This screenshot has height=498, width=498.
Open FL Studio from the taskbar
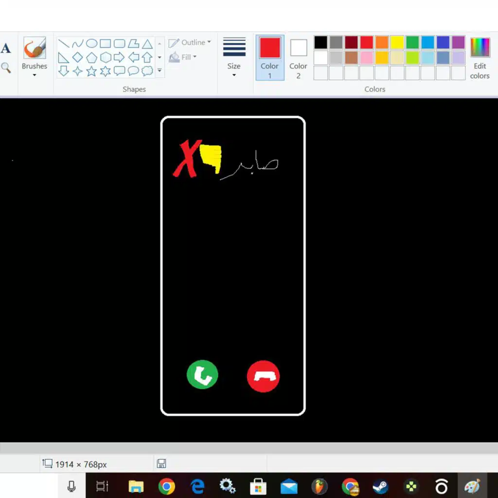coord(320,486)
